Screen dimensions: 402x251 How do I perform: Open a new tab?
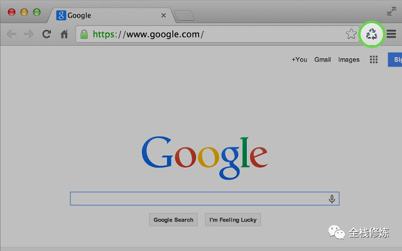(x=183, y=15)
